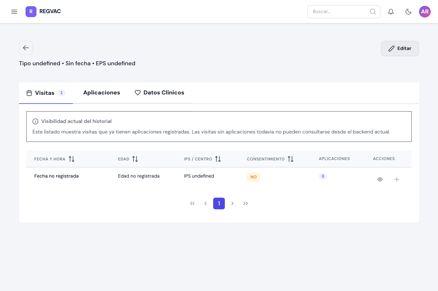Select the Visitas tab
Screen dimensions: 438x291
pos(46,93)
